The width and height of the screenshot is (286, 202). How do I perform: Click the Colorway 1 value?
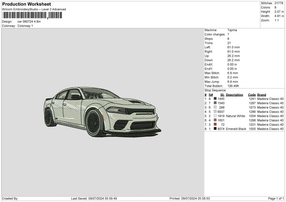pyautogui.click(x=25, y=26)
